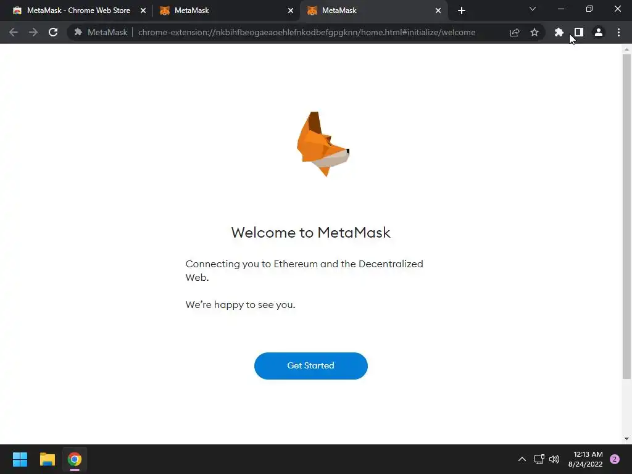The image size is (632, 474).
Task: Toggle the Chrome side panel
Action: 579,32
